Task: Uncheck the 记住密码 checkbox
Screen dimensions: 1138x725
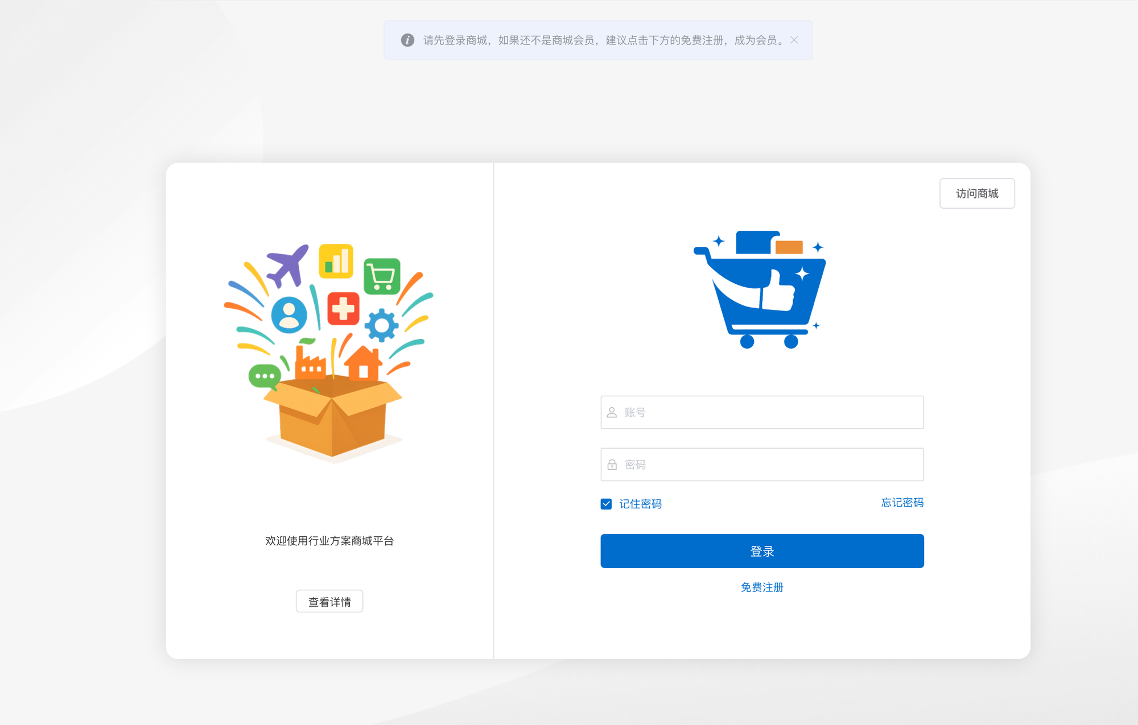Action: point(606,504)
